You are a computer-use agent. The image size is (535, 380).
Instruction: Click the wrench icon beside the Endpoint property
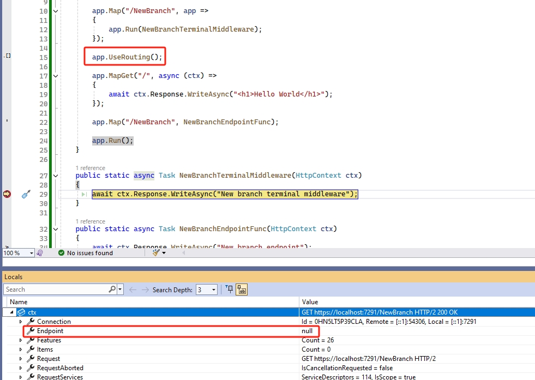click(x=31, y=330)
